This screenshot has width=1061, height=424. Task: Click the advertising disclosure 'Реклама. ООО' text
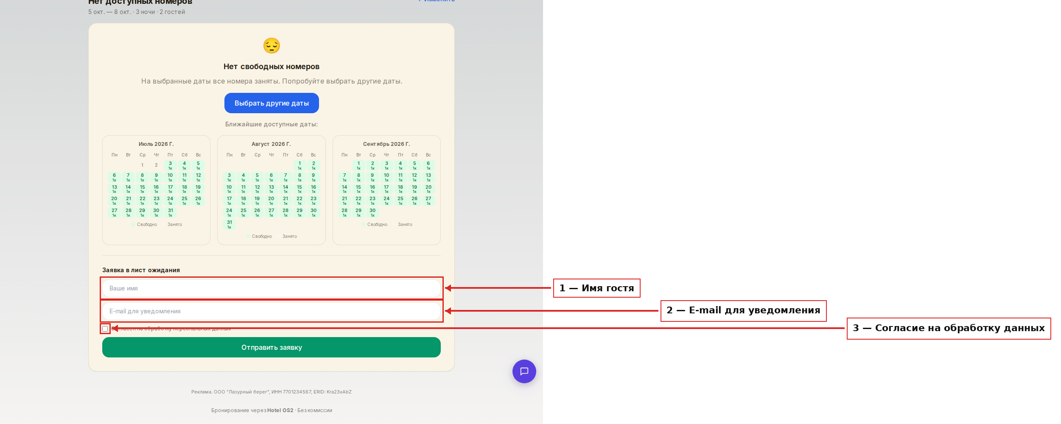[x=272, y=392]
